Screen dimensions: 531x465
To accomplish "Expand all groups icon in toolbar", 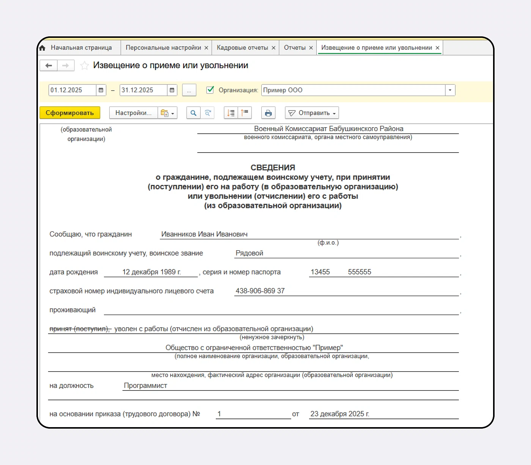I will [231, 113].
